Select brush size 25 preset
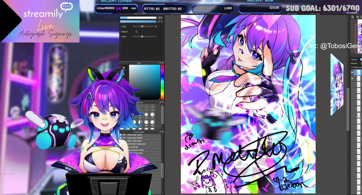This screenshot has width=362, height=195. pyautogui.click(x=152, y=116)
